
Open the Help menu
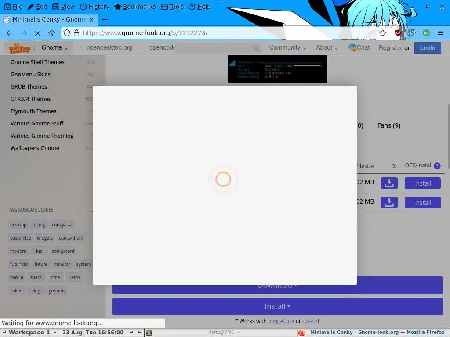[200, 7]
